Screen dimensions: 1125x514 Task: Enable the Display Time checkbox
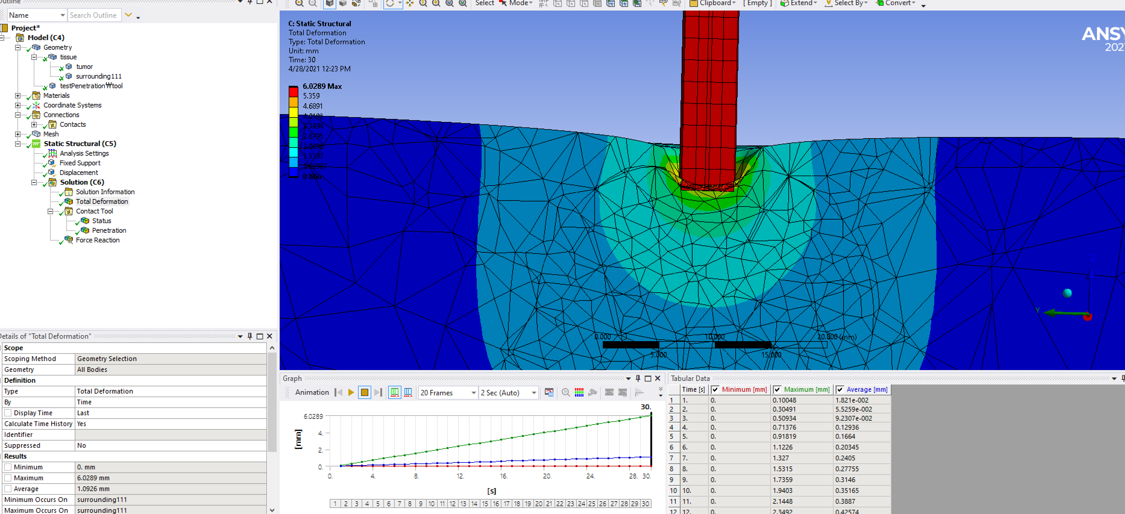(8, 413)
